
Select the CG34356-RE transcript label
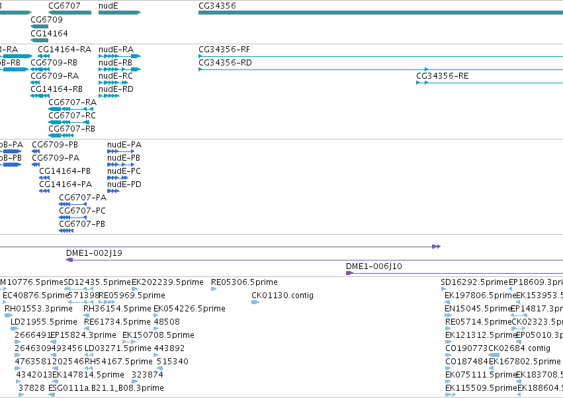tap(443, 76)
